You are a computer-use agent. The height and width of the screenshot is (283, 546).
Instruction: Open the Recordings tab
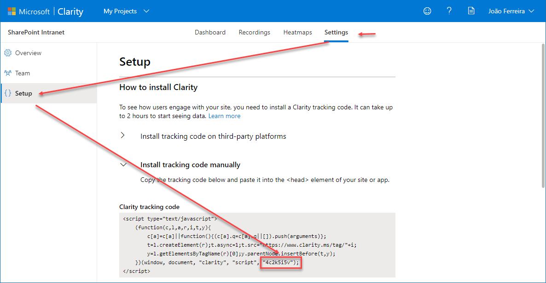(254, 32)
